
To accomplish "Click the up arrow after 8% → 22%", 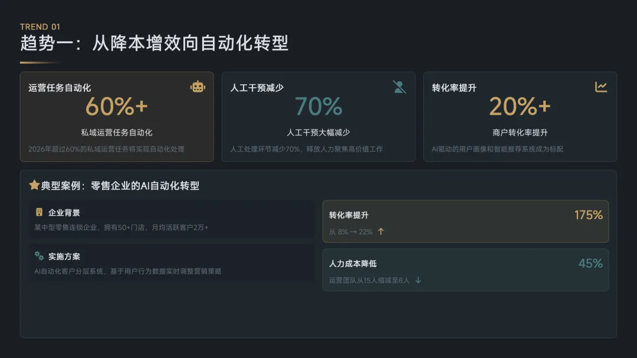I will 381,231.
